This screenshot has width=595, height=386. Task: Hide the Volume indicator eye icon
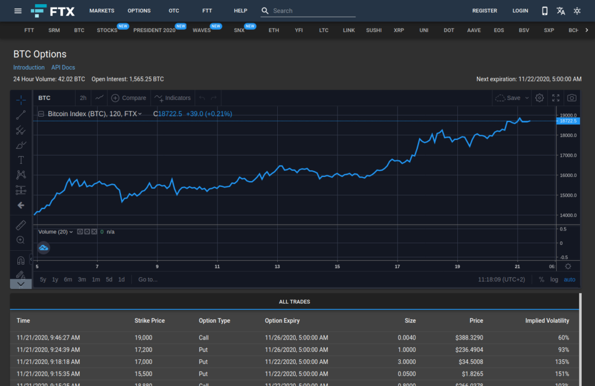click(x=80, y=232)
